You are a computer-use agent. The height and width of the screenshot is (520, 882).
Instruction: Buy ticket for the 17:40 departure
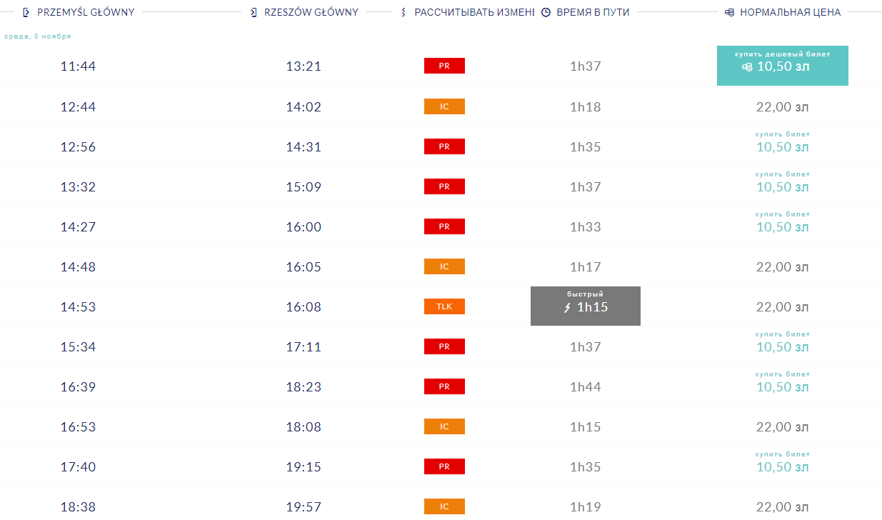point(783,462)
